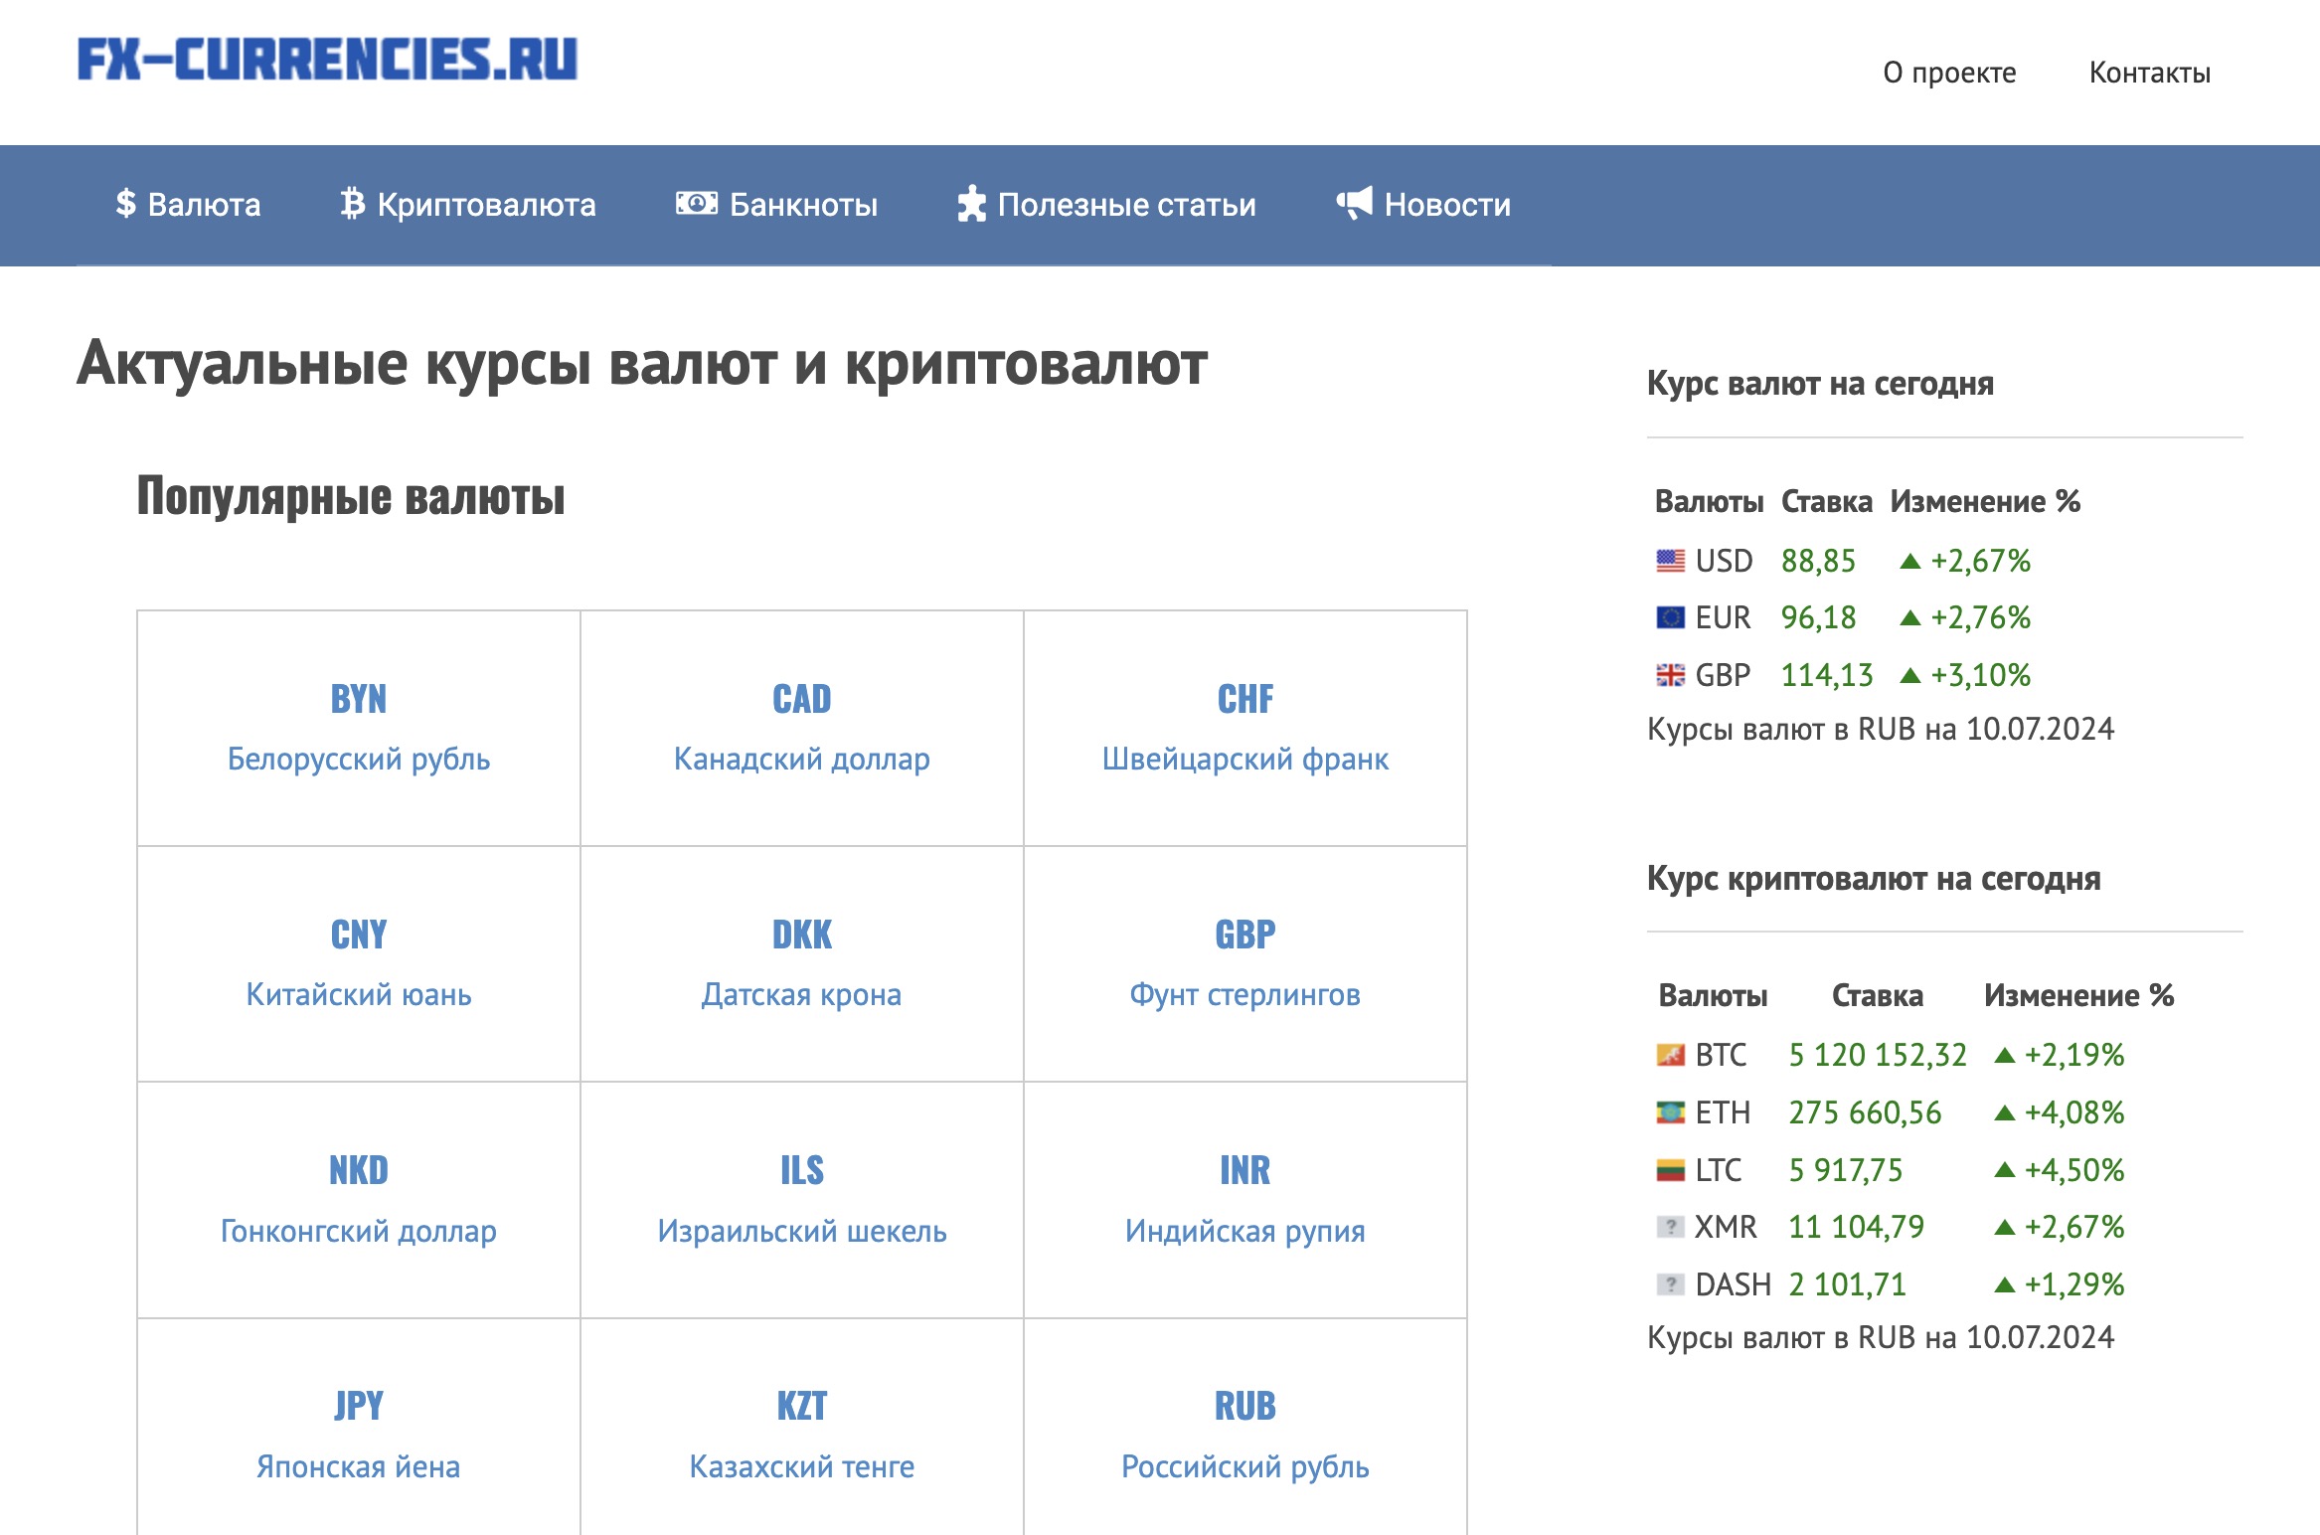The image size is (2320, 1535).
Task: Click the dollar sign icon beside Валюта
Action: (125, 204)
